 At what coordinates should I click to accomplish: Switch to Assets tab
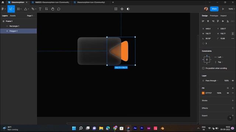[x=13, y=16]
